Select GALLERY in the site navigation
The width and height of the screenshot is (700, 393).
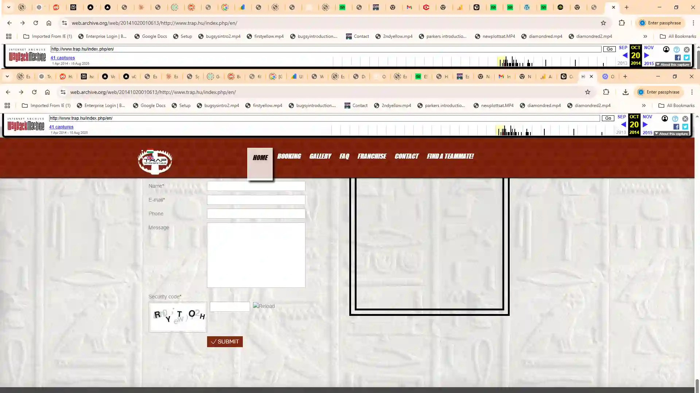coord(320,156)
